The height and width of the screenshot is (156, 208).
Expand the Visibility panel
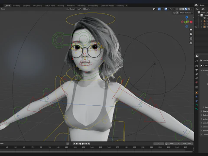click(201, 123)
